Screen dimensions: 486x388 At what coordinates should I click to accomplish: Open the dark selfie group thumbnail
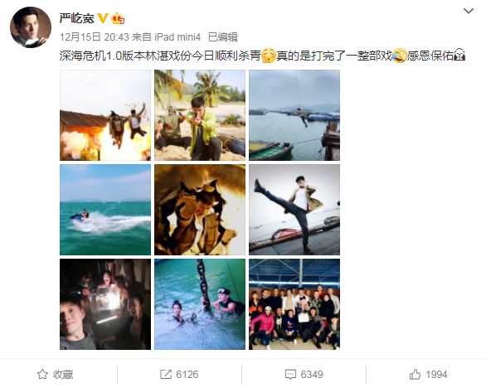[105, 304]
